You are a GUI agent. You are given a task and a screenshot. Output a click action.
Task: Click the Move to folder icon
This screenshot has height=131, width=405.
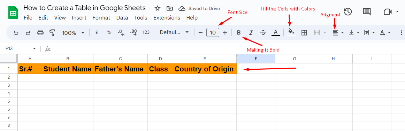point(170,8)
